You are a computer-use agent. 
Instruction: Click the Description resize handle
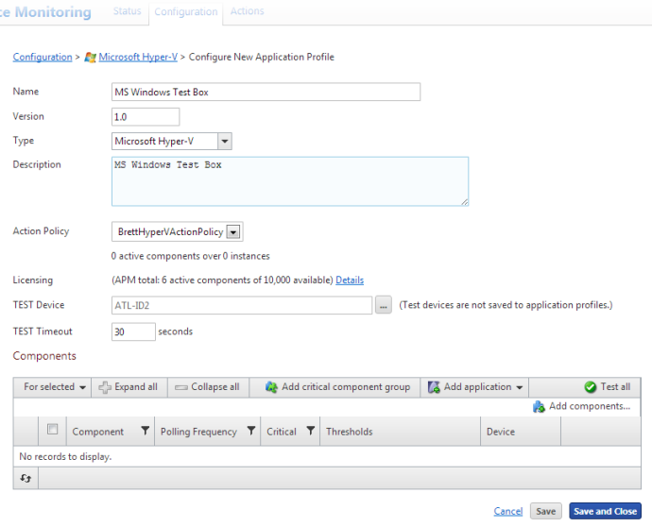coord(465,201)
